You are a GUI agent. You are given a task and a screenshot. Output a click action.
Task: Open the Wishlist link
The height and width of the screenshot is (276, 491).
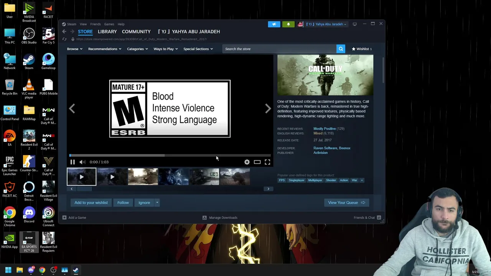coord(362,49)
